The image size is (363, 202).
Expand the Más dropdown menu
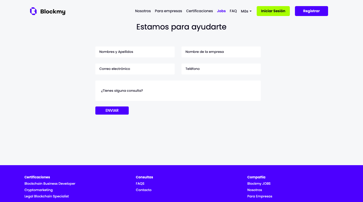246,11
